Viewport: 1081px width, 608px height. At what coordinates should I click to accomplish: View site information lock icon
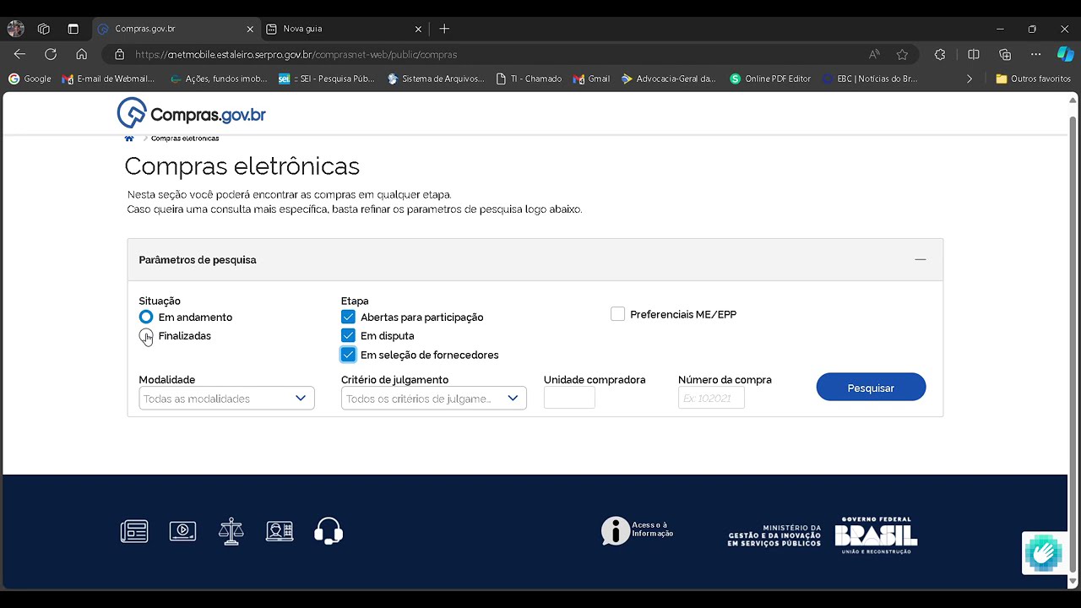coord(119,54)
